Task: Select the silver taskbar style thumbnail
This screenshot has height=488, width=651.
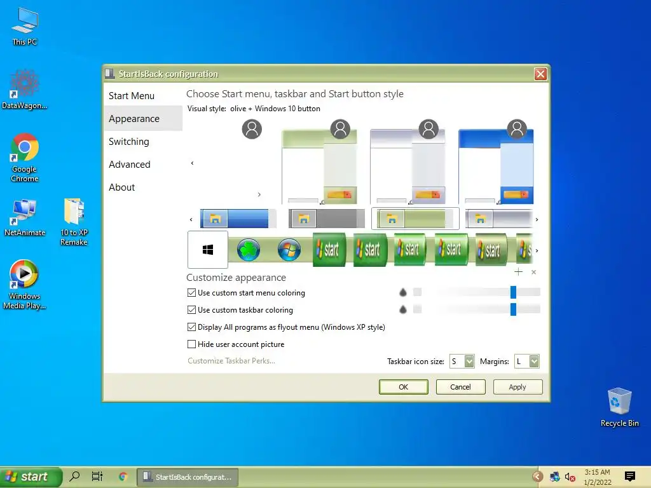Action: point(498,219)
